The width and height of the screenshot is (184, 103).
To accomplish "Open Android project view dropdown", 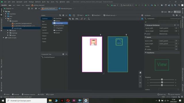I will click(9, 9).
